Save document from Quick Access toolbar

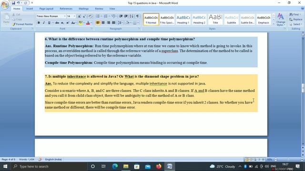pos(13,3)
